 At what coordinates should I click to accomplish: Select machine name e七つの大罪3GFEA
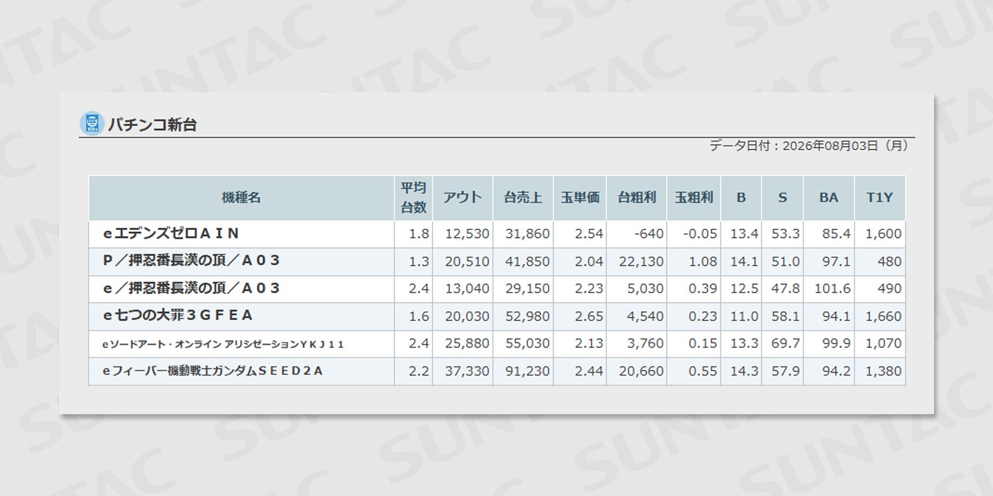point(177,316)
